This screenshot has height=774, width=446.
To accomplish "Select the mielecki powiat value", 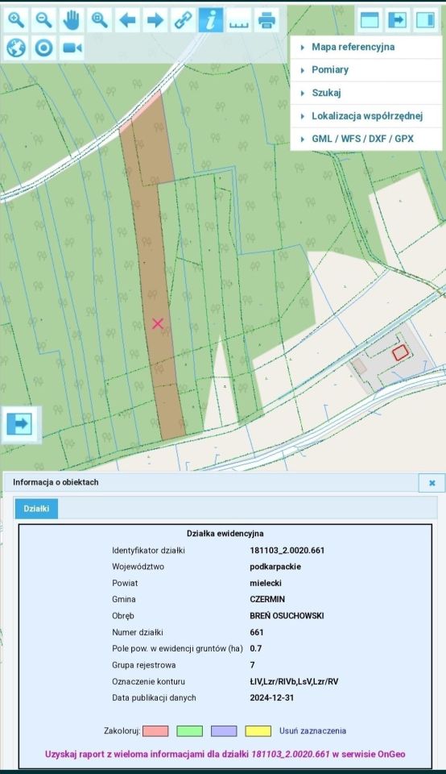I will tap(266, 583).
